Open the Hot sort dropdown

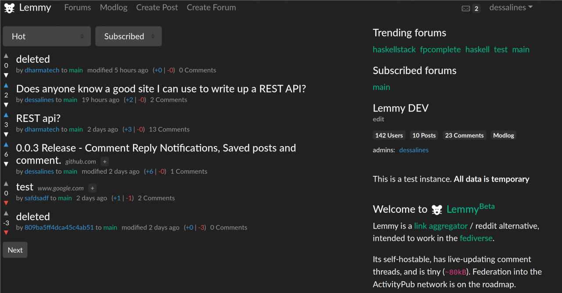[x=47, y=36]
